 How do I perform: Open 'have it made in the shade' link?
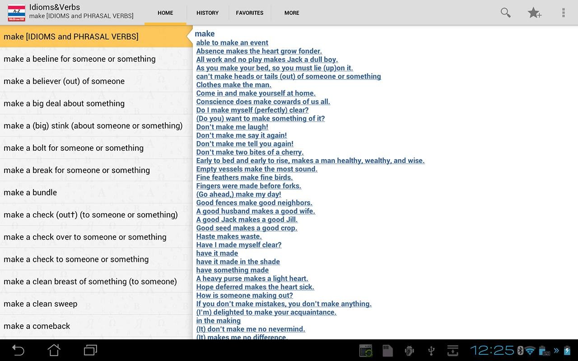[x=238, y=262]
